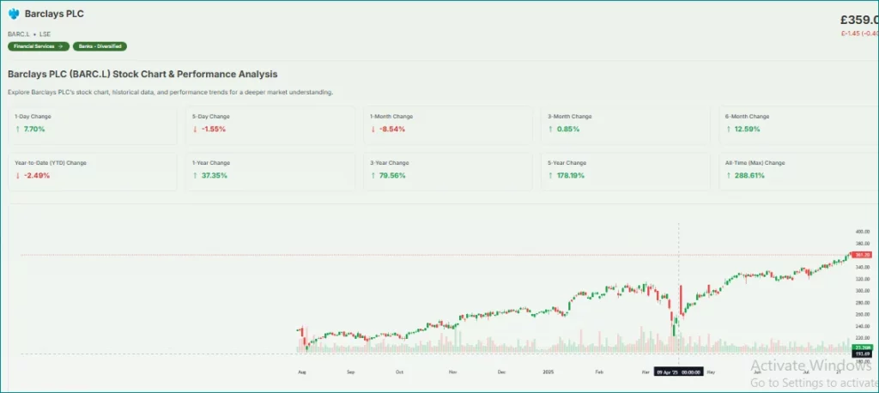Open the Banks - Diversified industry tag

click(100, 45)
